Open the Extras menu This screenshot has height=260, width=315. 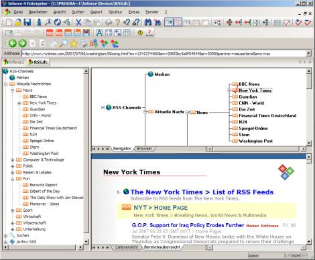click(x=134, y=12)
